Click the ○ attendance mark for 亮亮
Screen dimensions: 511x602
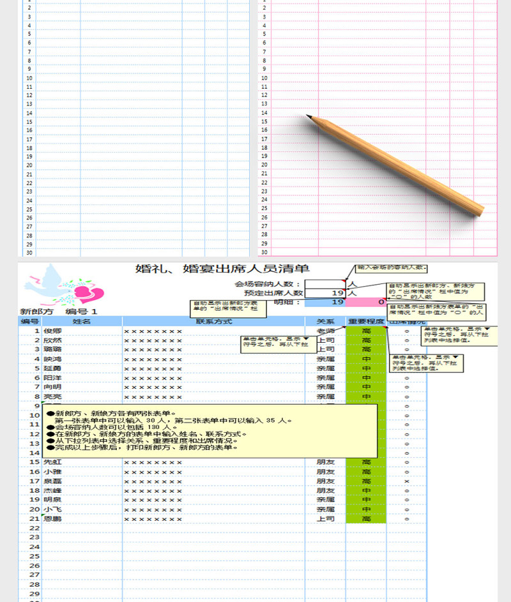click(407, 396)
